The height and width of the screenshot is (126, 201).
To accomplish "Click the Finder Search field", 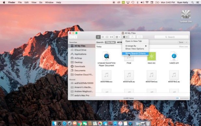I will (x=171, y=37).
